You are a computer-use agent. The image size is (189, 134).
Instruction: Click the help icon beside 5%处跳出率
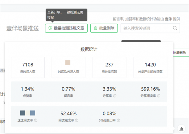point(118,120)
